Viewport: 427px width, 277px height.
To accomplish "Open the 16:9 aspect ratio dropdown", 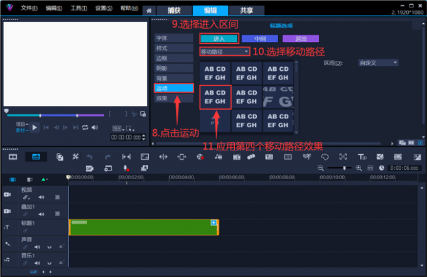I will tap(119, 128).
